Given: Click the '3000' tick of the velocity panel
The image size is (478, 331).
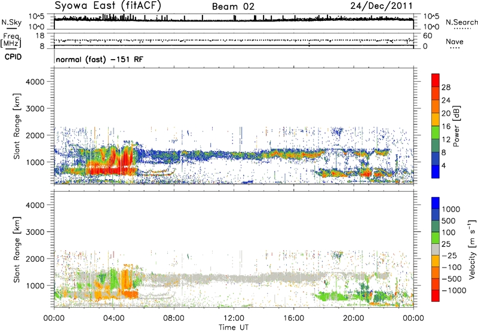Looking at the screenshot, I should click(35, 232).
